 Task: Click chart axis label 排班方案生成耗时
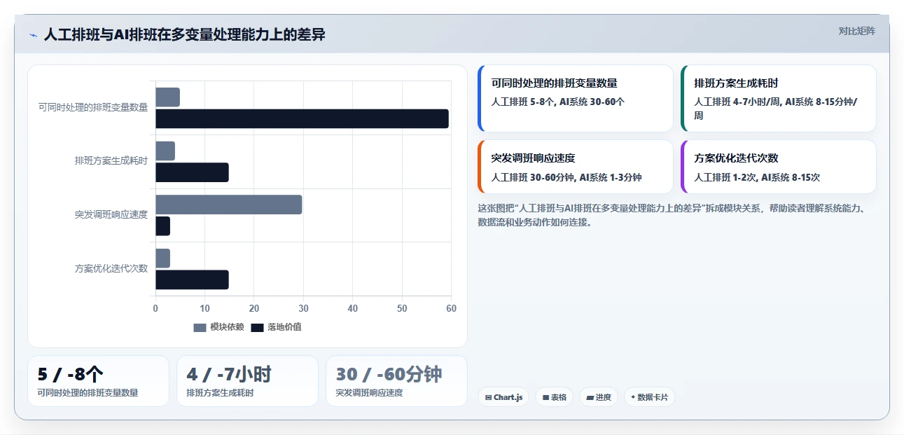(x=111, y=160)
